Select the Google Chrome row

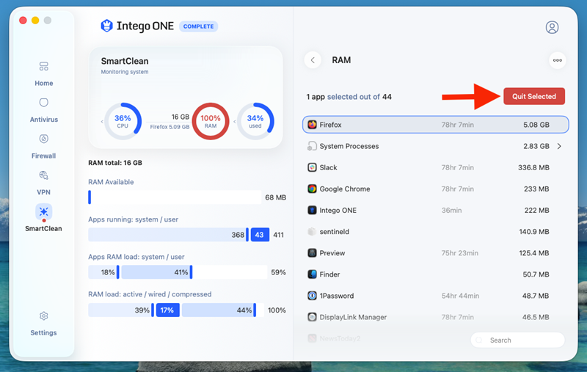[435, 189]
